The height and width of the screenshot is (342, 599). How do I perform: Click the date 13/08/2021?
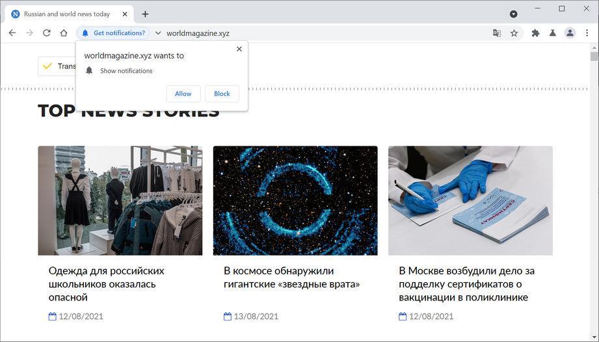[256, 317]
